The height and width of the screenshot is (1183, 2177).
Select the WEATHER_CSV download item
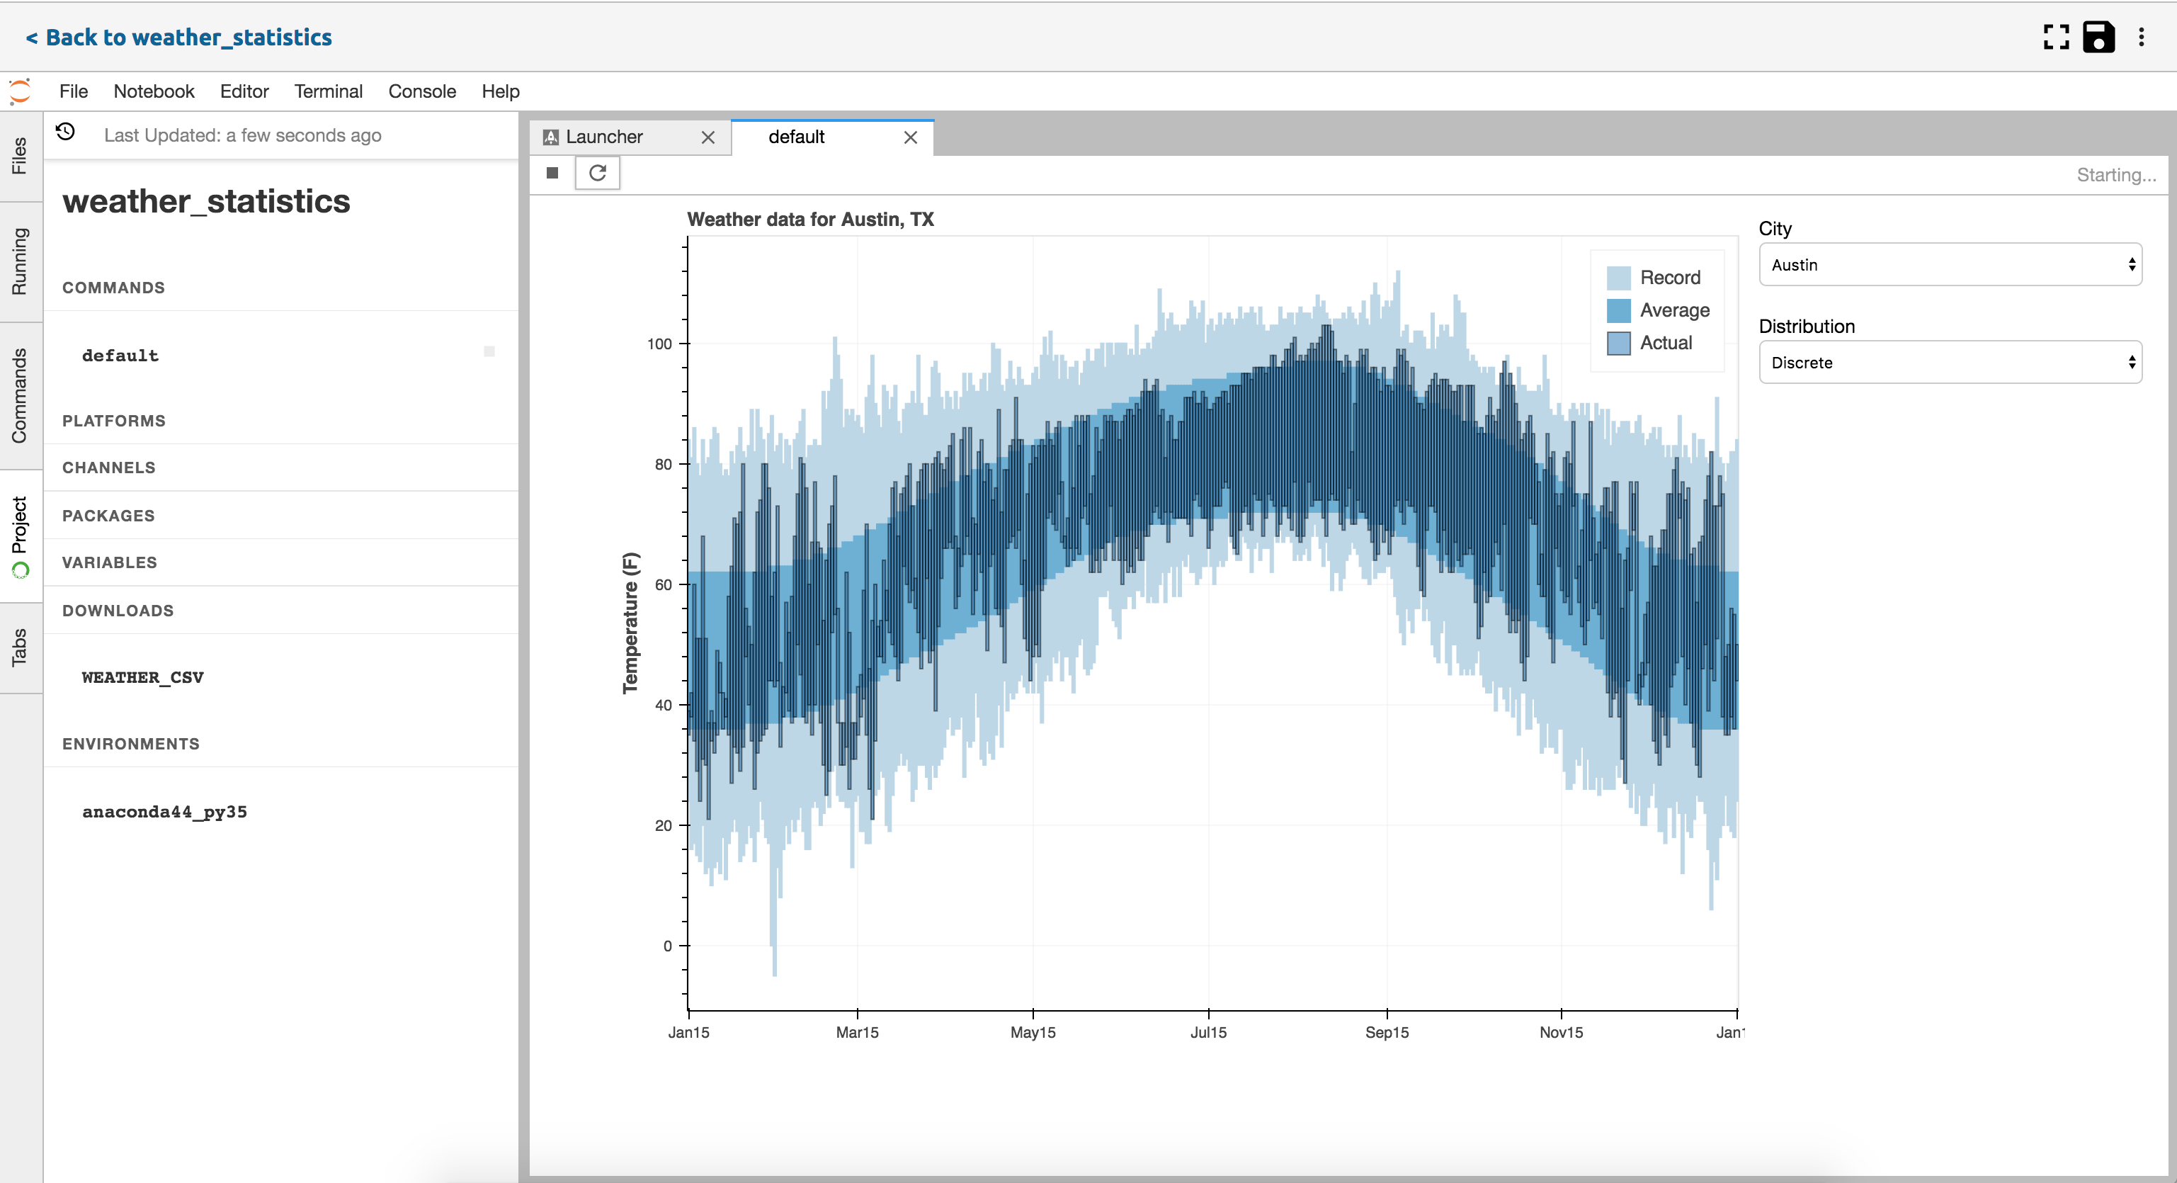(x=142, y=677)
